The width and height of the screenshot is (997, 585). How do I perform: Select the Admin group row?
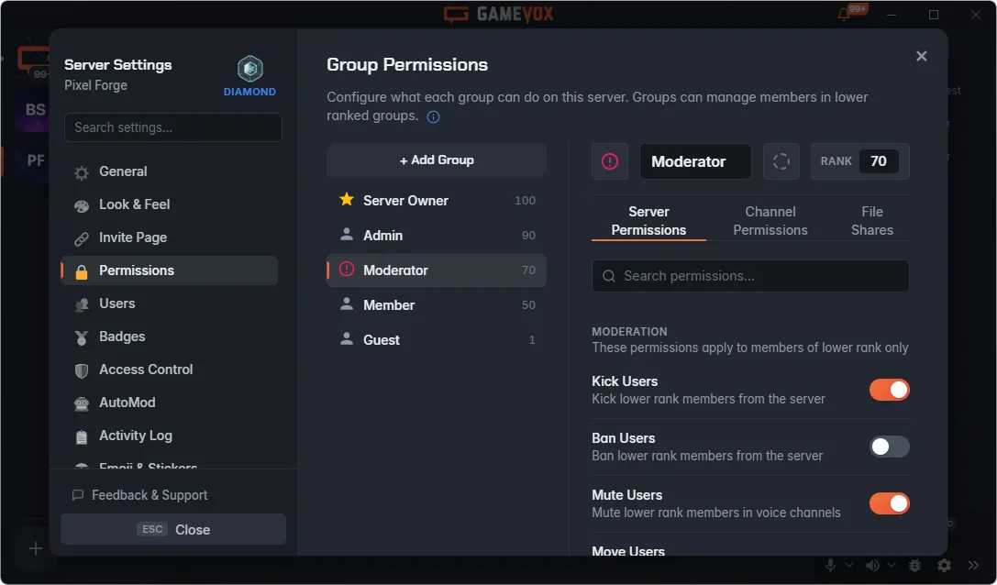point(437,236)
